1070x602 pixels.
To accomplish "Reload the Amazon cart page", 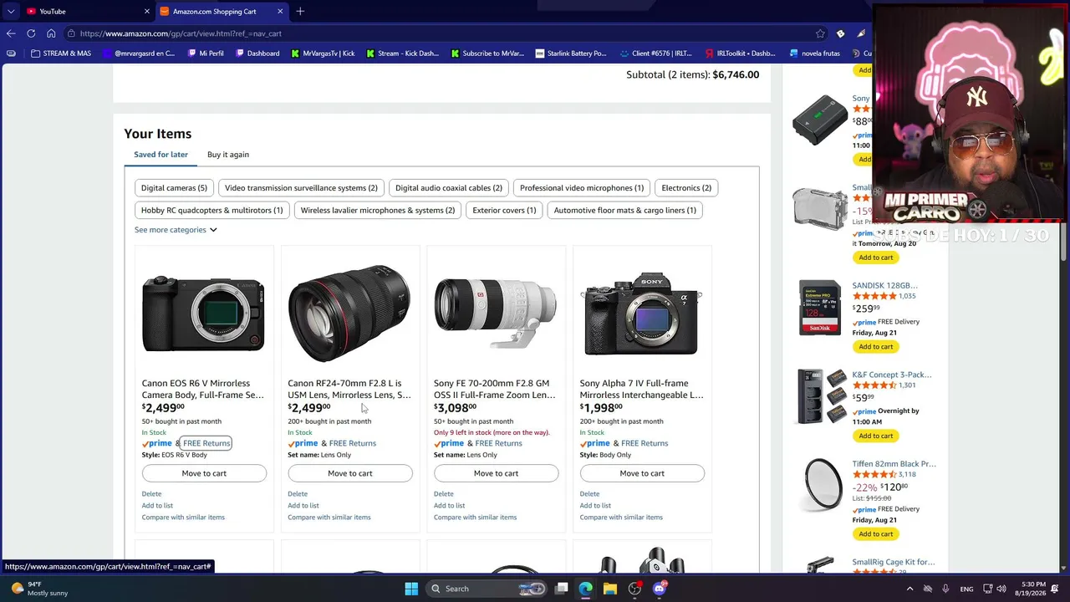I will click(x=31, y=33).
